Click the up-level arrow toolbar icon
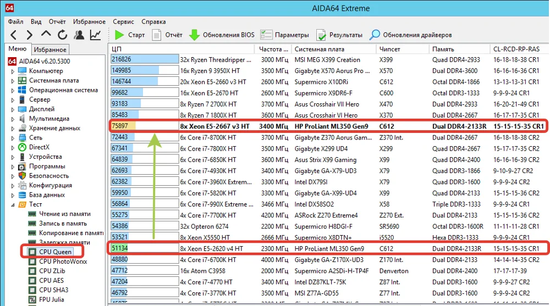The width and height of the screenshot is (550, 306). pyautogui.click(x=46, y=35)
